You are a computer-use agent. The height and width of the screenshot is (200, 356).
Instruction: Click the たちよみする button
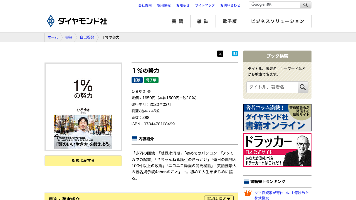83,161
